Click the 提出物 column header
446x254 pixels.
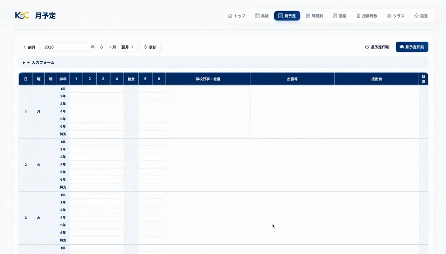(377, 79)
